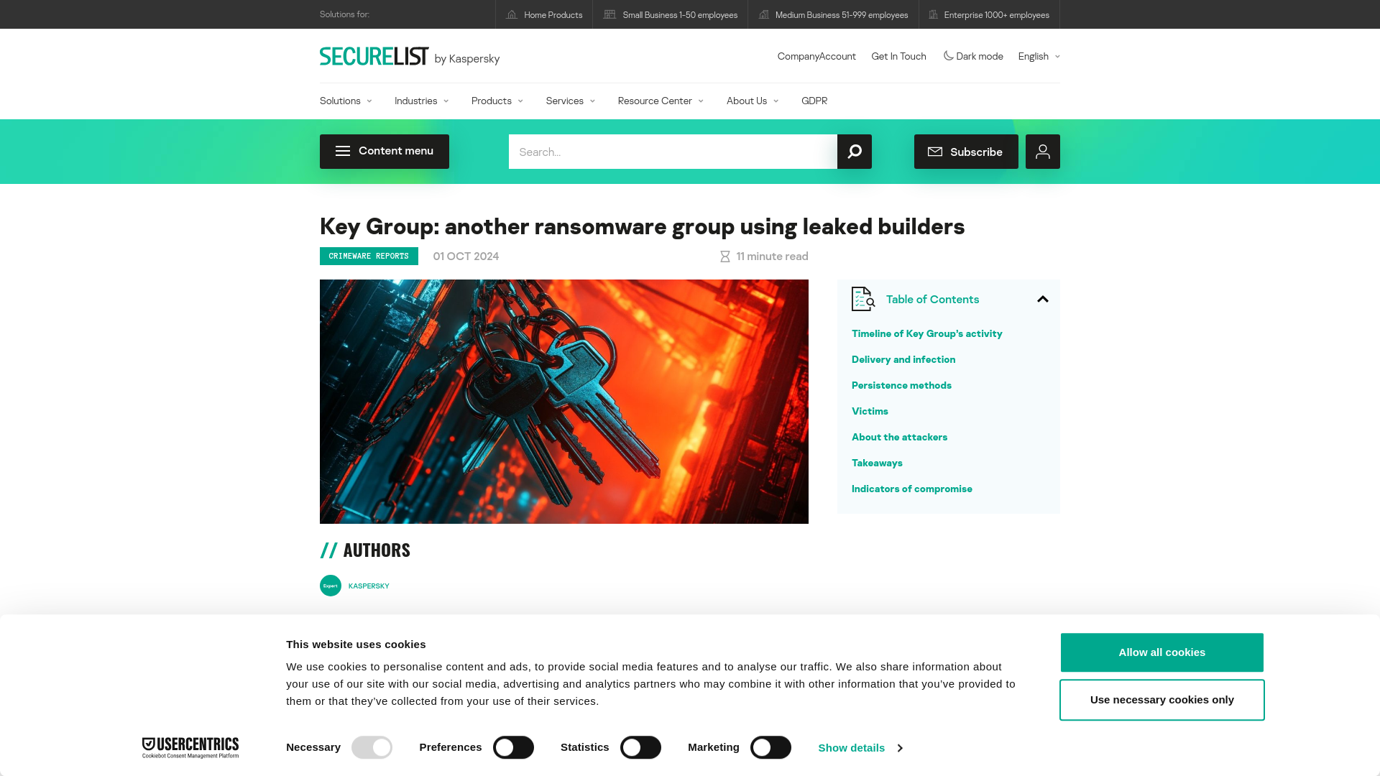This screenshot has width=1380, height=776.
Task: Click the Indicators of compromise table link
Action: (912, 488)
